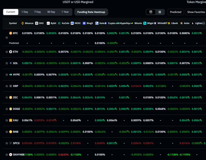The image size is (206, 160).
Task: Switch to grid view icon
Action: tap(160, 12)
